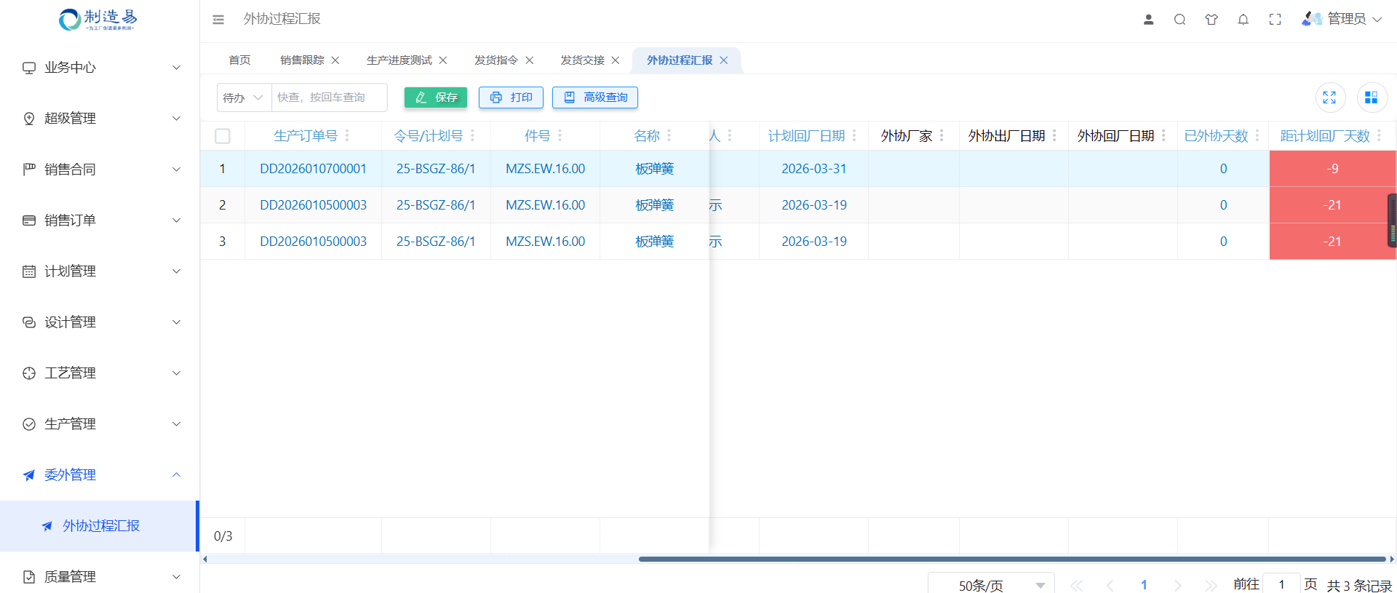Open the search magnifier icon in header
1397x593 pixels.
(x=1179, y=20)
